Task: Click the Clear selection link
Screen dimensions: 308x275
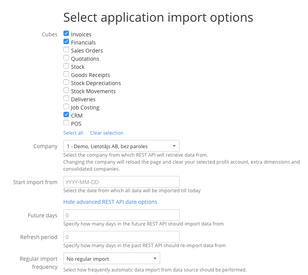Action: 107,133
